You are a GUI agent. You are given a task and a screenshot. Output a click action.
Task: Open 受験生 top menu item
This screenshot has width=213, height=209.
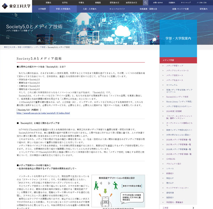[48, 2]
